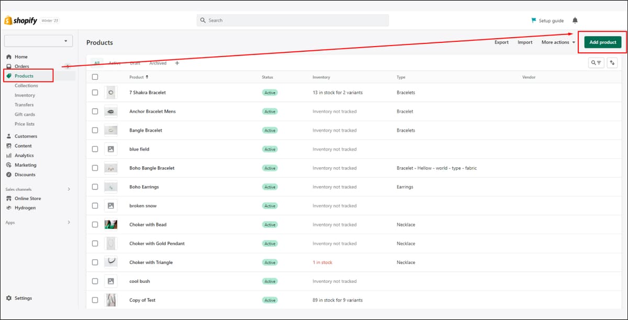
Task: Toggle the select-all products checkbox
Action: click(x=95, y=77)
